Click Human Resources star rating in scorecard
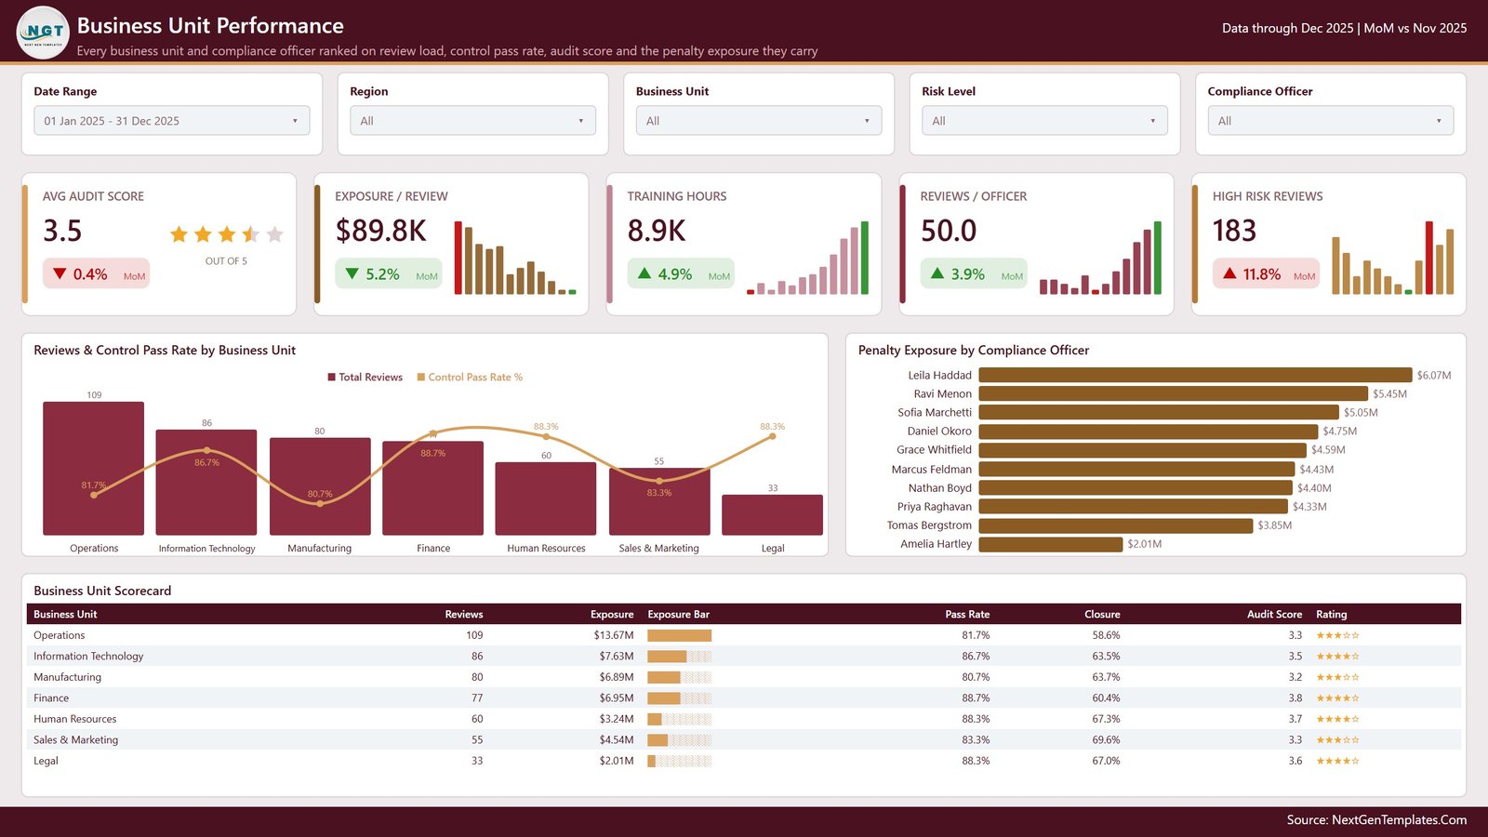Image resolution: width=1488 pixels, height=837 pixels. coord(1337,719)
